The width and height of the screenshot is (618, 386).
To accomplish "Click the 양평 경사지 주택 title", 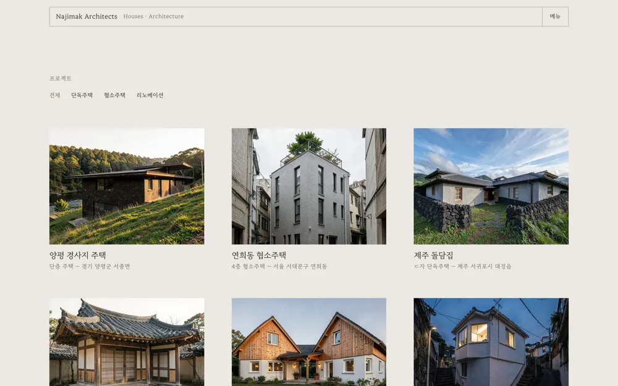I will [78, 255].
